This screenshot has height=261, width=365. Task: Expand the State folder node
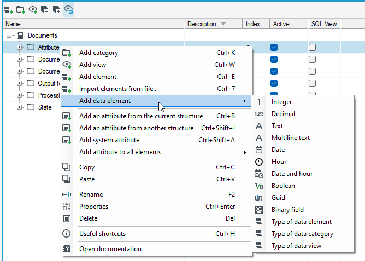click(19, 107)
